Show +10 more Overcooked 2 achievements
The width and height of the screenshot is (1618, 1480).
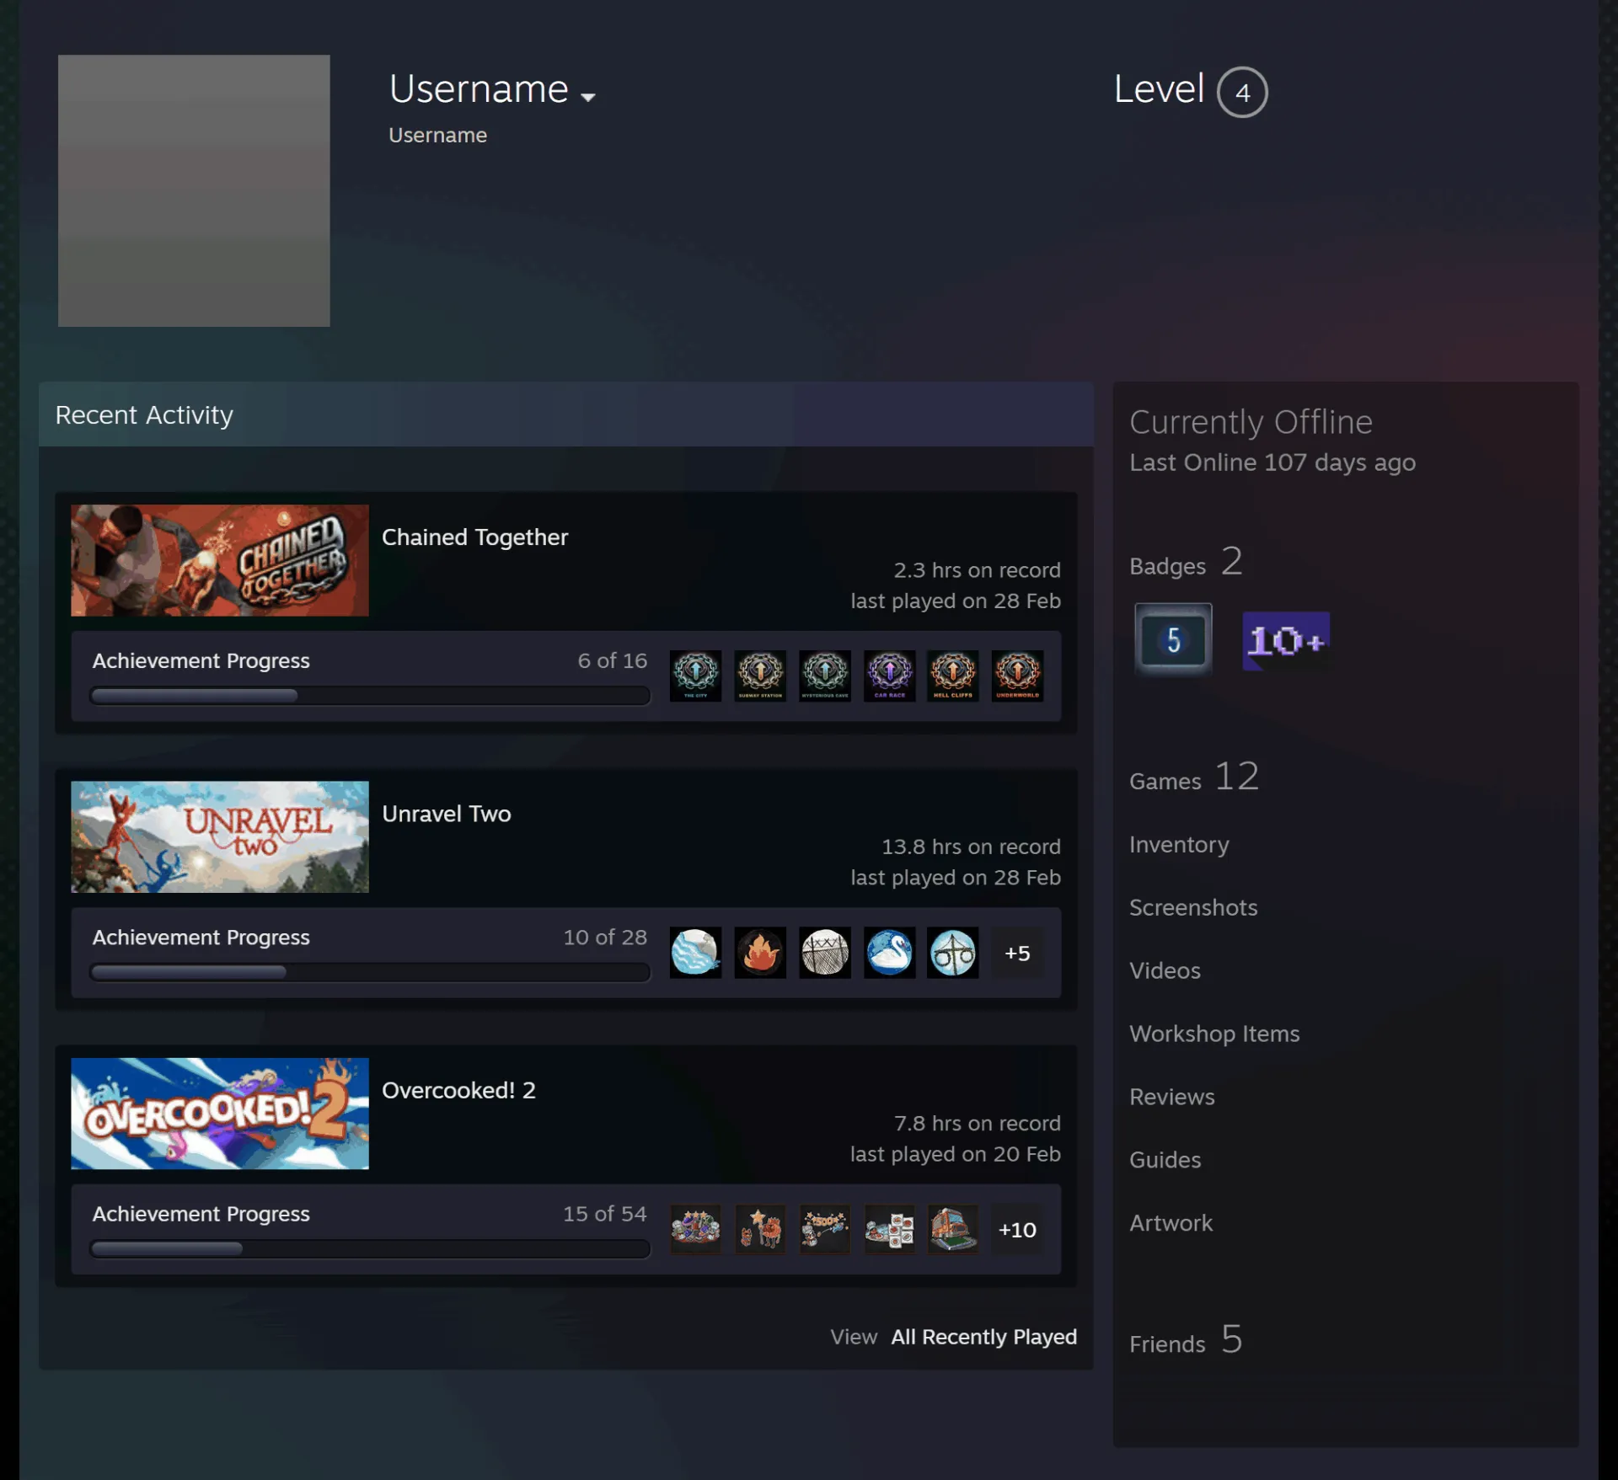pyautogui.click(x=1017, y=1229)
